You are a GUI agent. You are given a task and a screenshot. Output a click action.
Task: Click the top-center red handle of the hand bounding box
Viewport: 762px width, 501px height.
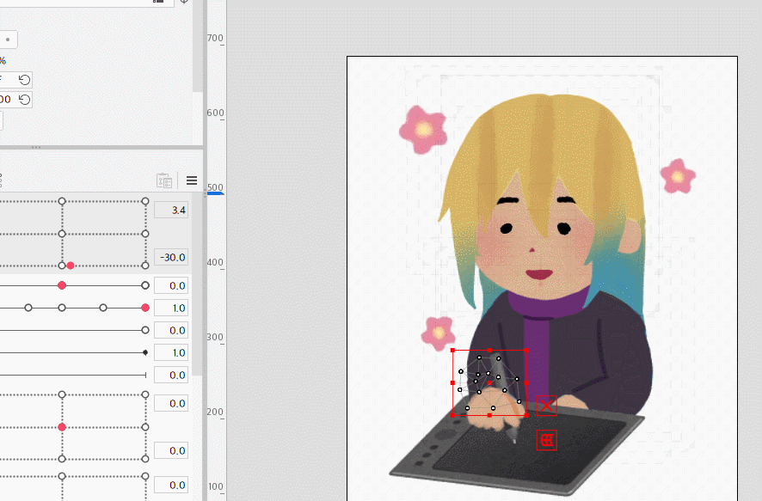point(489,350)
